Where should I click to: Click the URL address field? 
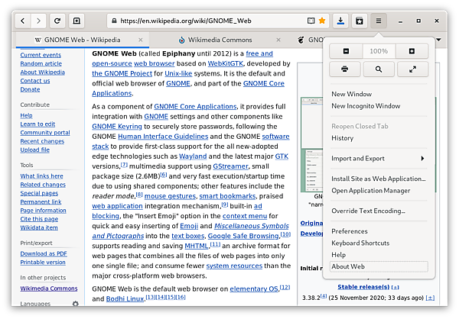(218, 21)
